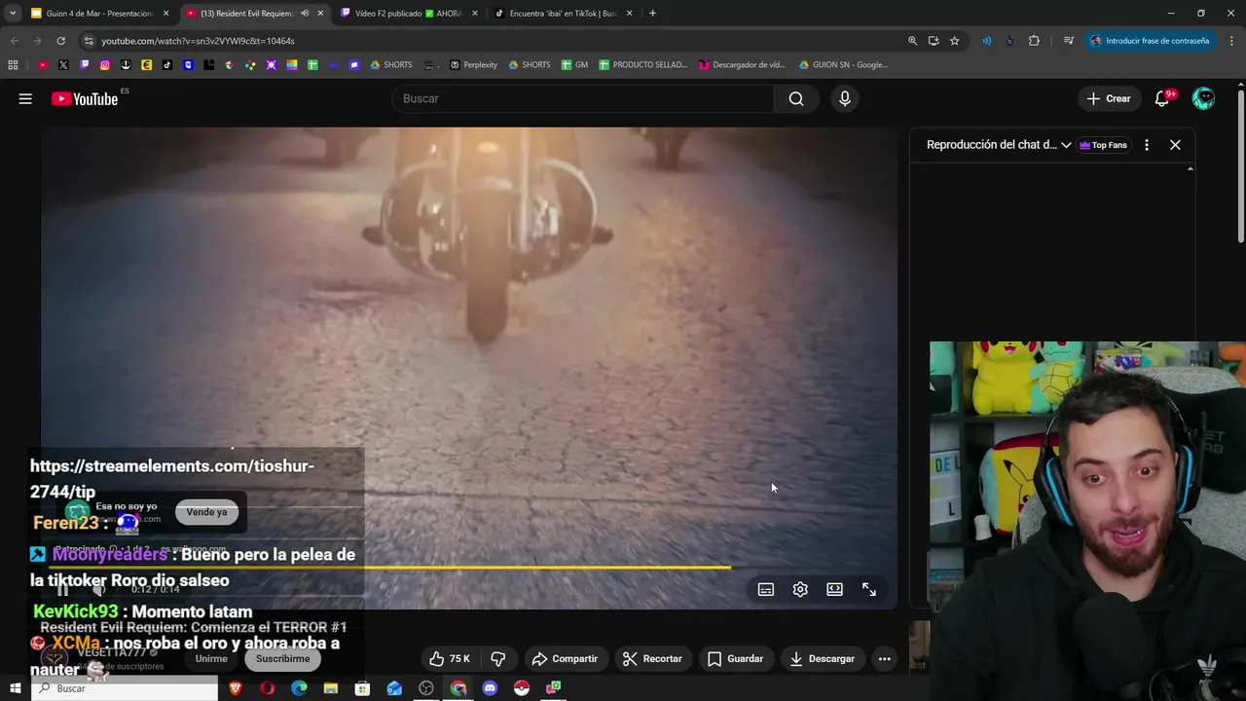Enter fullscreen mode
The image size is (1246, 701).
[x=869, y=590]
